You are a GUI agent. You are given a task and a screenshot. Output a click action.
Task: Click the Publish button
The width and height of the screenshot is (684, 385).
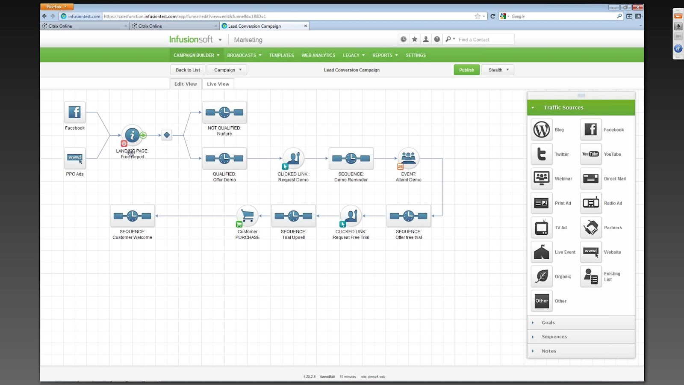466,70
